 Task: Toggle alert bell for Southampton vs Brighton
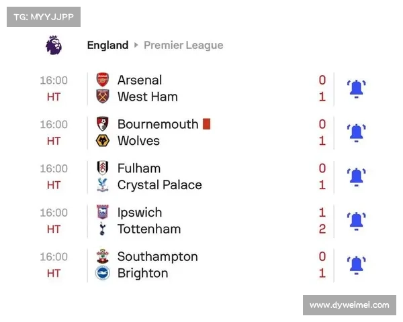356,265
